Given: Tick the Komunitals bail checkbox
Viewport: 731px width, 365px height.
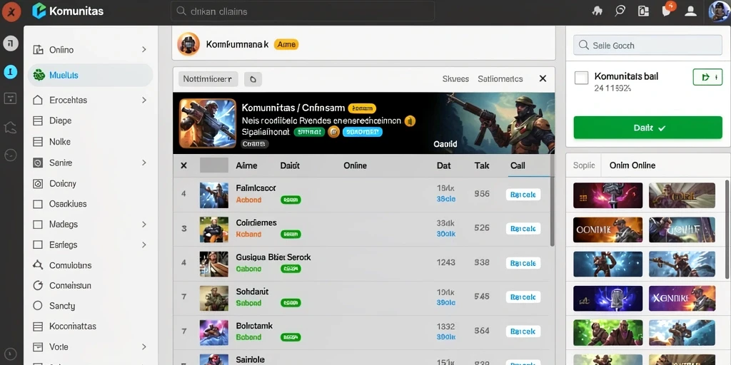Looking at the screenshot, I should [581, 78].
